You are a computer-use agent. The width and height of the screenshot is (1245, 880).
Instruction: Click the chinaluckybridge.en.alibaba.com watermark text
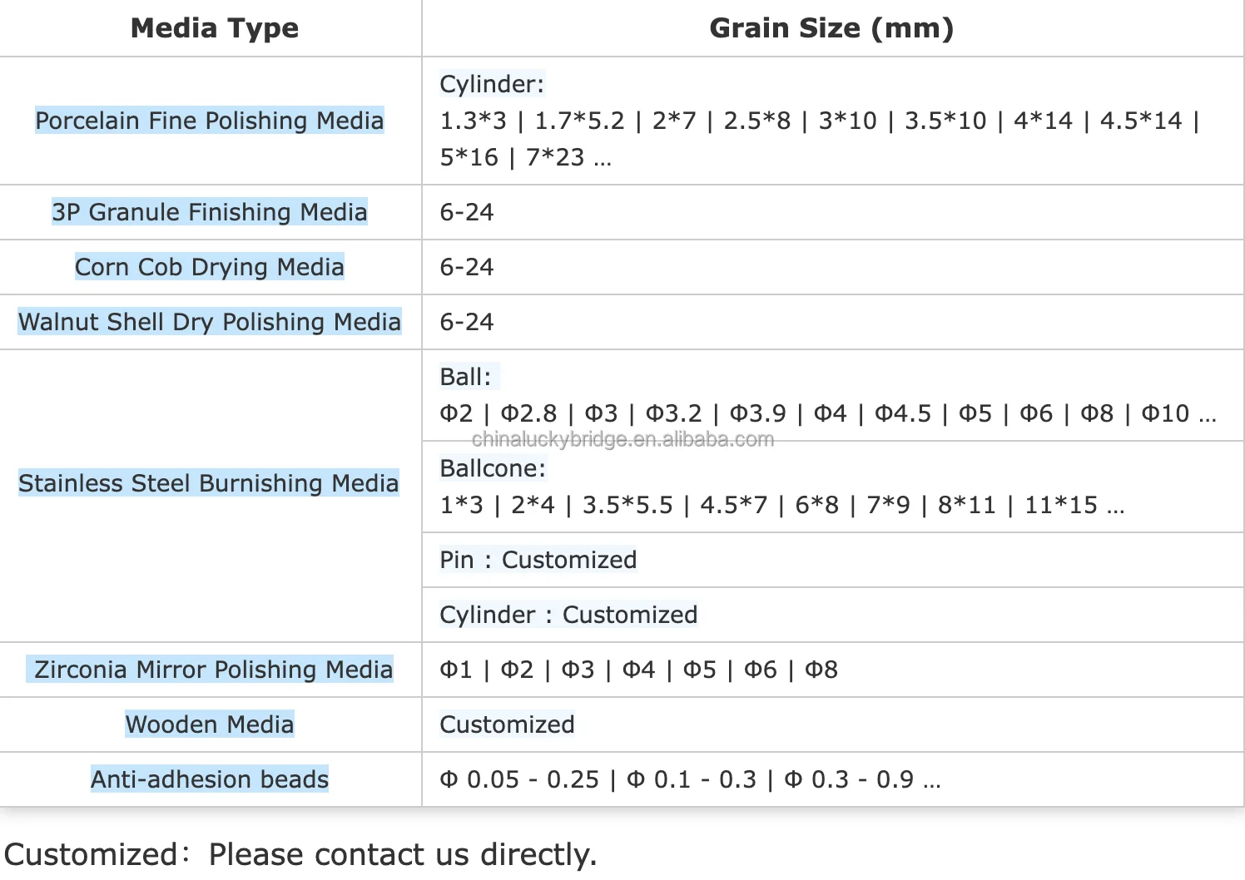click(622, 439)
